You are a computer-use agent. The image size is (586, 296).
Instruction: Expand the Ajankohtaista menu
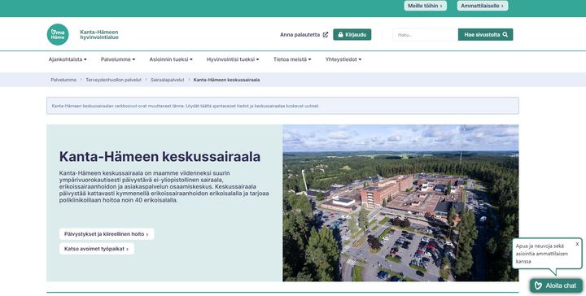[x=68, y=59]
